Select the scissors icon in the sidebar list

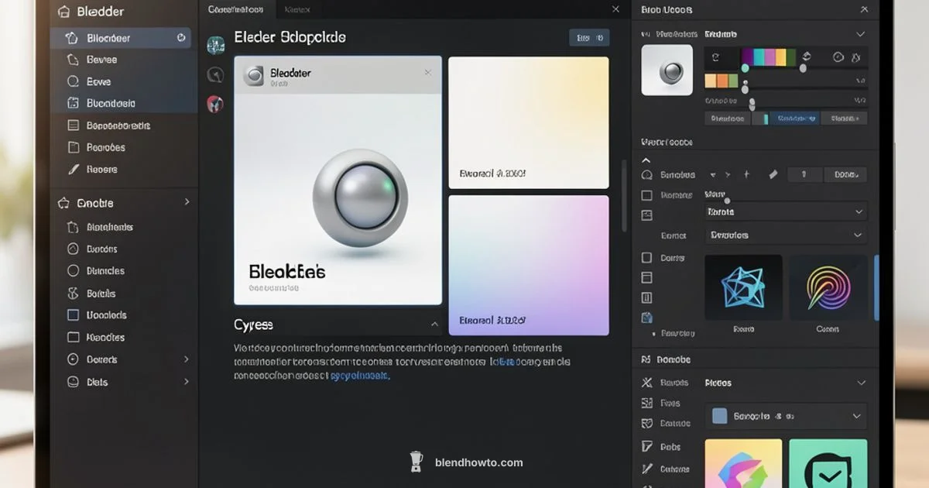click(73, 293)
